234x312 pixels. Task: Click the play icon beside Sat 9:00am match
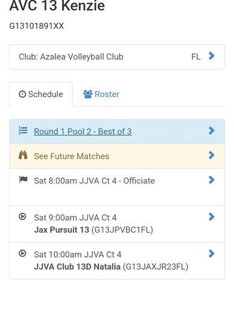pyautogui.click(x=22, y=217)
